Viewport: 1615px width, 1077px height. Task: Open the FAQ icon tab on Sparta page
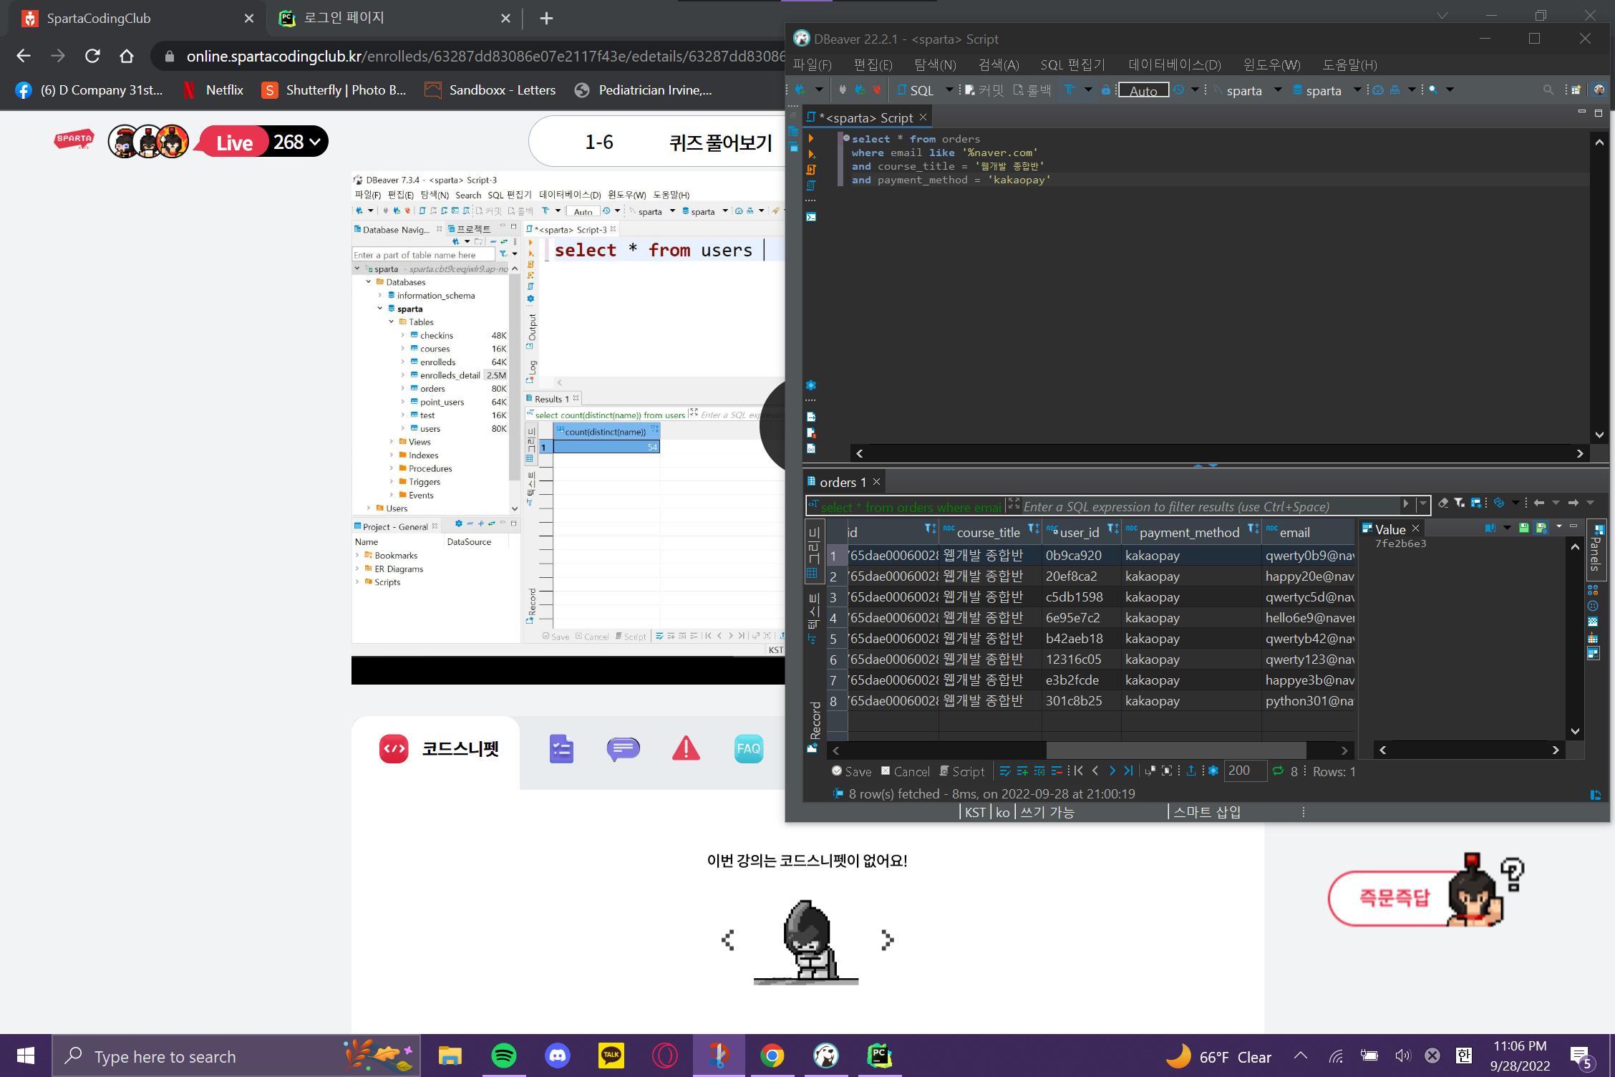pyautogui.click(x=749, y=749)
